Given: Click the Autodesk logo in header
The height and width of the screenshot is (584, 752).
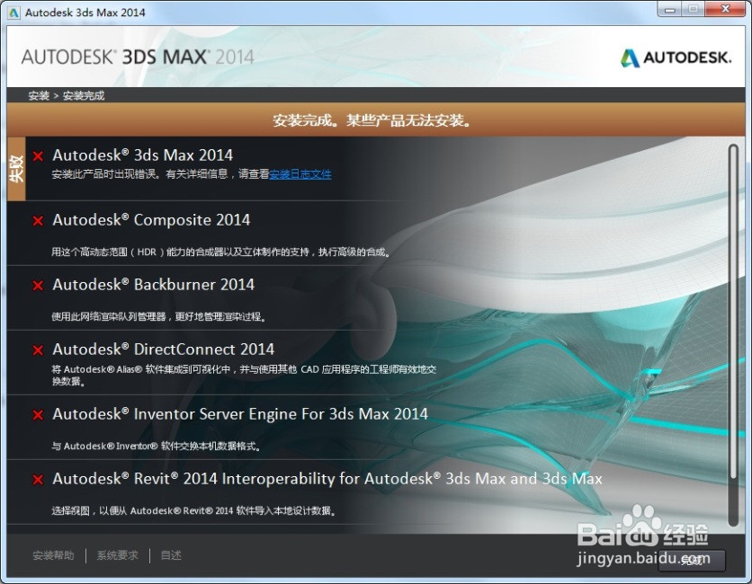Looking at the screenshot, I should [x=676, y=58].
